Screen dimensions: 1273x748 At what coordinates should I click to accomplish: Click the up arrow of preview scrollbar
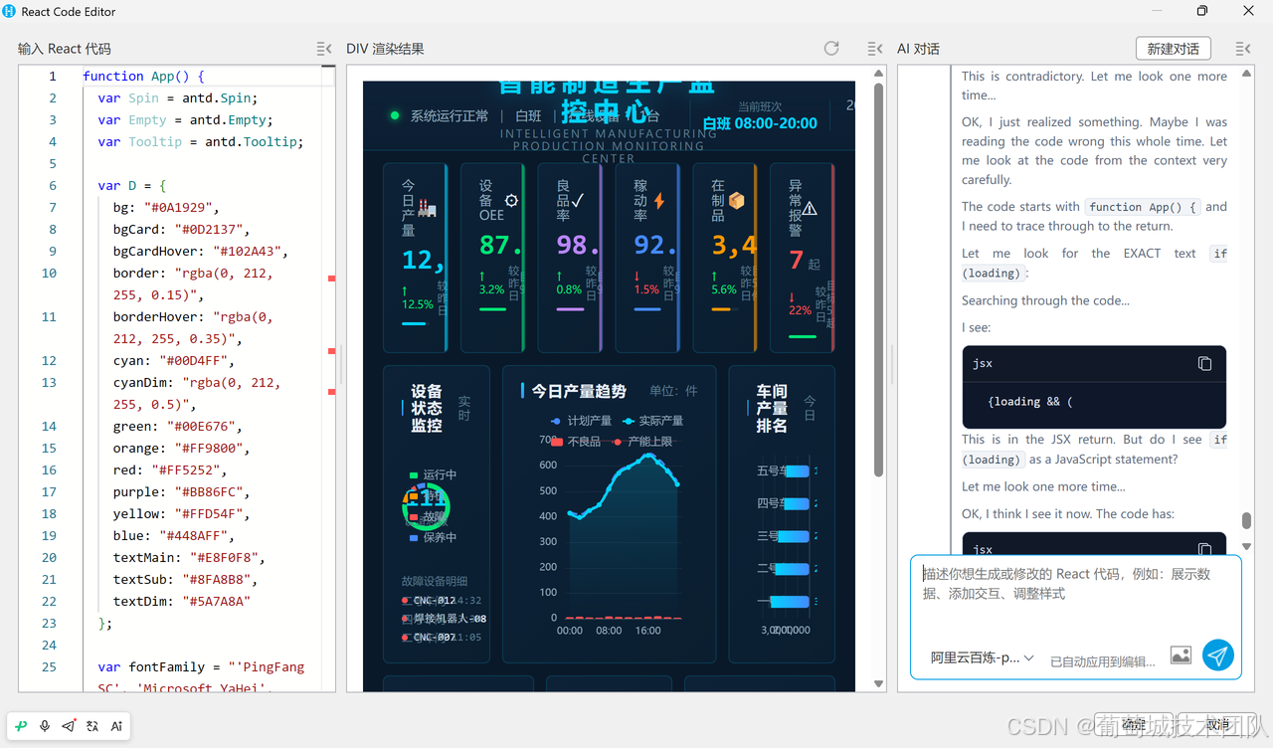coord(879,74)
